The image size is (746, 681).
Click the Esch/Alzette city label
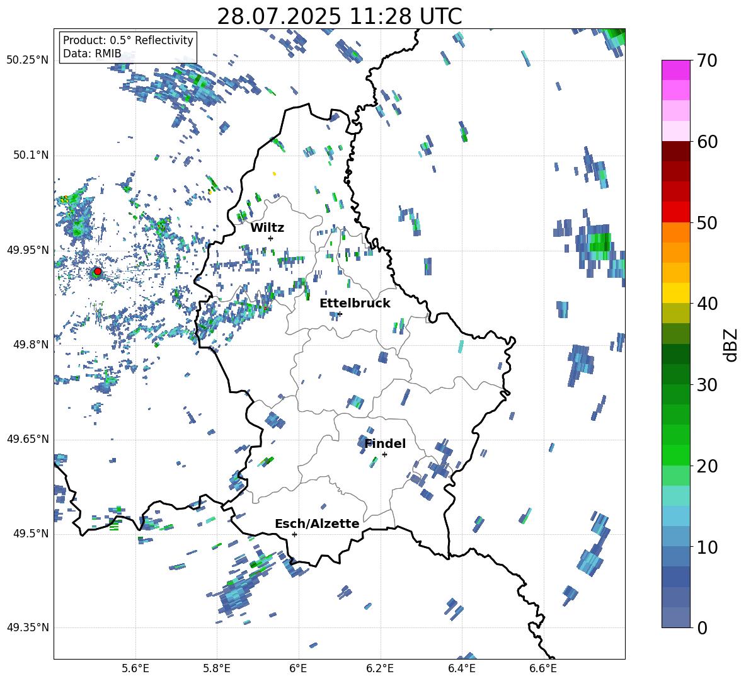pyautogui.click(x=318, y=524)
